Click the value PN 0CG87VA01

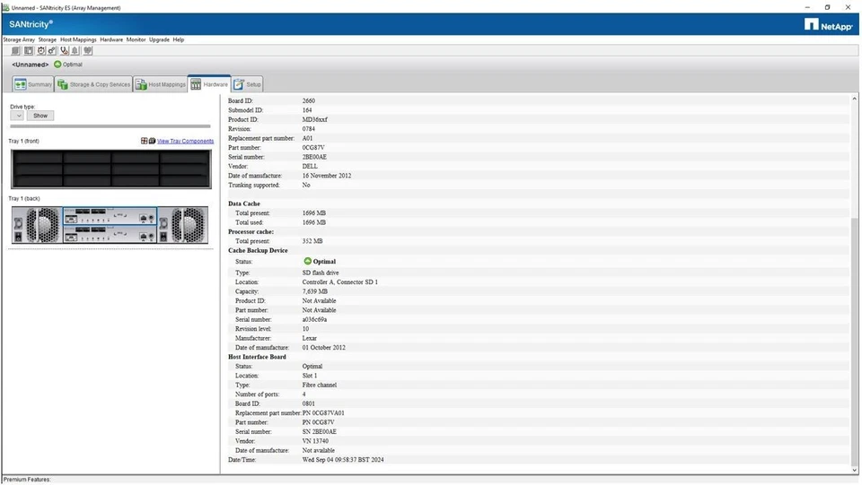pyautogui.click(x=323, y=412)
